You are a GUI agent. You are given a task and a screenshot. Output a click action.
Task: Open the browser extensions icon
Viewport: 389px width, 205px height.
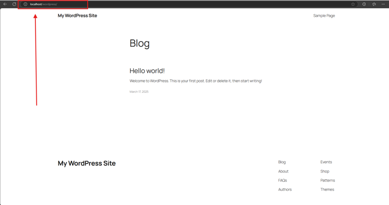(x=364, y=4)
